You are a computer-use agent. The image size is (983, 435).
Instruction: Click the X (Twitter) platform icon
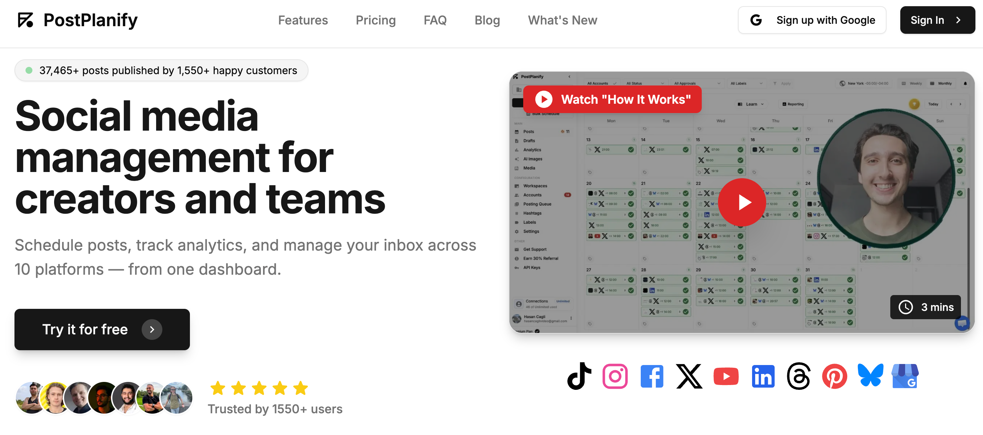(x=689, y=376)
